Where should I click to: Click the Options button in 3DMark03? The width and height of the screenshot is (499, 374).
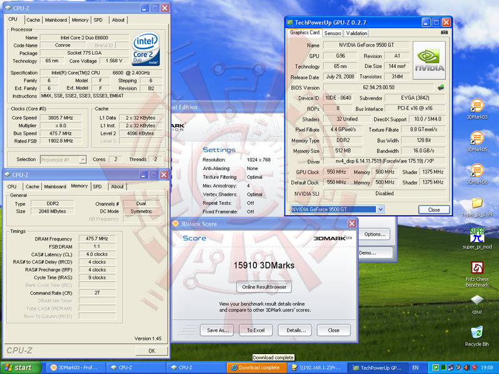tap(375, 234)
